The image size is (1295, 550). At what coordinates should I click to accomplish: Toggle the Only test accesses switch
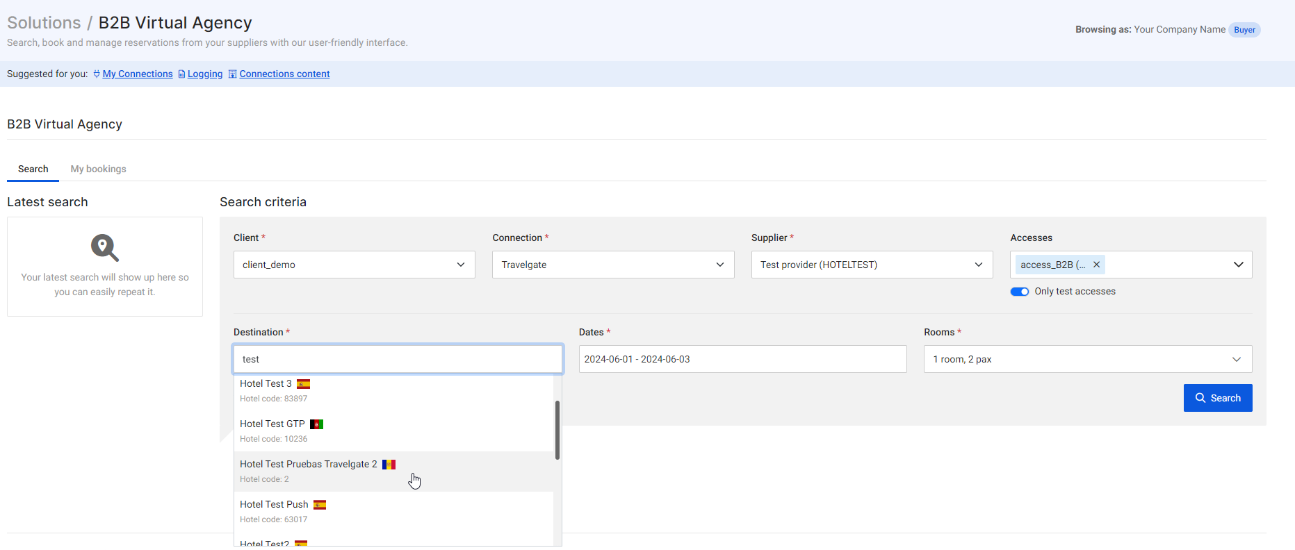point(1020,292)
